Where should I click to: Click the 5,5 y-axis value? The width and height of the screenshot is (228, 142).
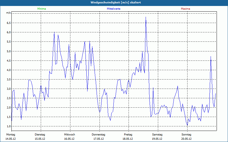coord(9,42)
